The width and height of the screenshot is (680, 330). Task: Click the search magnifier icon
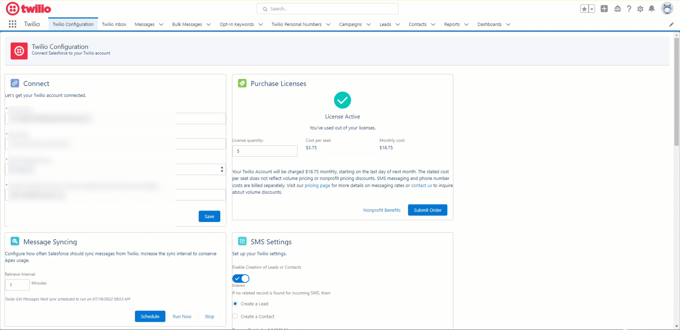[x=265, y=9]
